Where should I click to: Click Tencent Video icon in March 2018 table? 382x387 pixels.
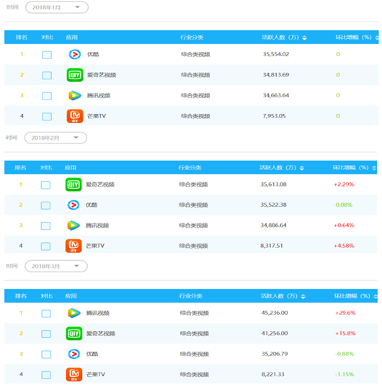click(x=74, y=313)
